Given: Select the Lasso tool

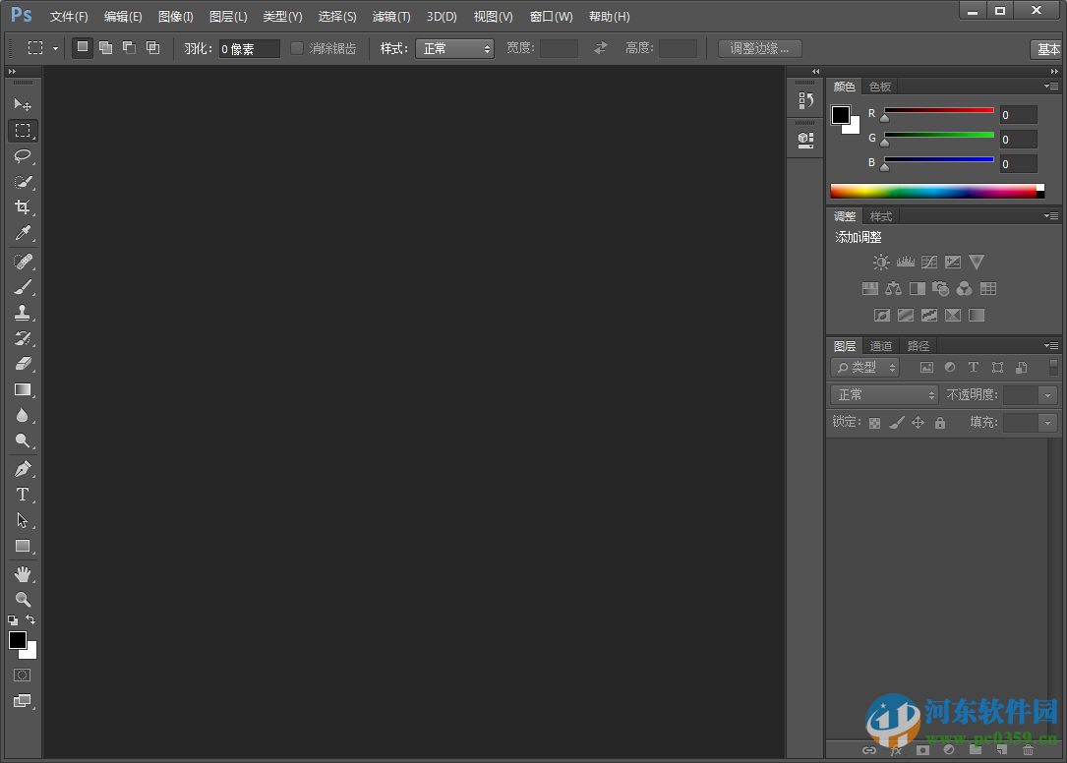Looking at the screenshot, I should tap(23, 156).
